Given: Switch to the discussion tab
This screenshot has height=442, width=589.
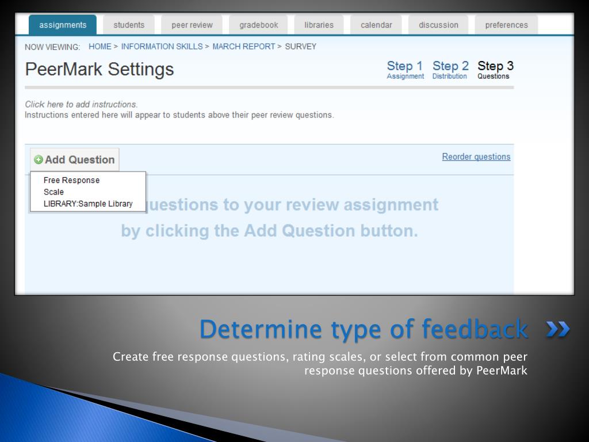Looking at the screenshot, I should [438, 25].
